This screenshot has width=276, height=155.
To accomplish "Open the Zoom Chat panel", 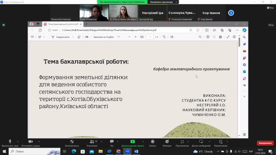I will tap(112, 142).
